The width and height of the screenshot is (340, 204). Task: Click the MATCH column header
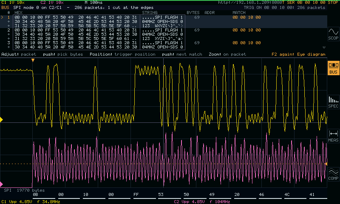pyautogui.click(x=239, y=13)
